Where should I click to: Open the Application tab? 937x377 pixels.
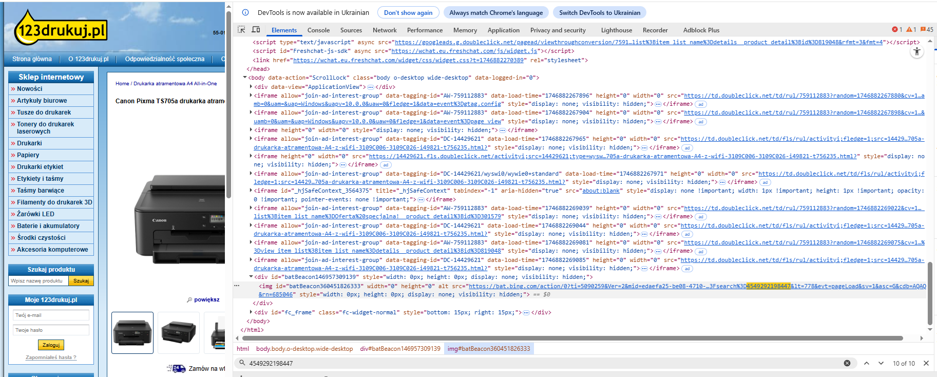504,30
